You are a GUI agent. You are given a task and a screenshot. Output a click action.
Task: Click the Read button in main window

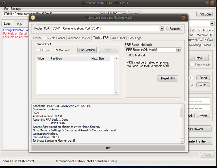203,78
